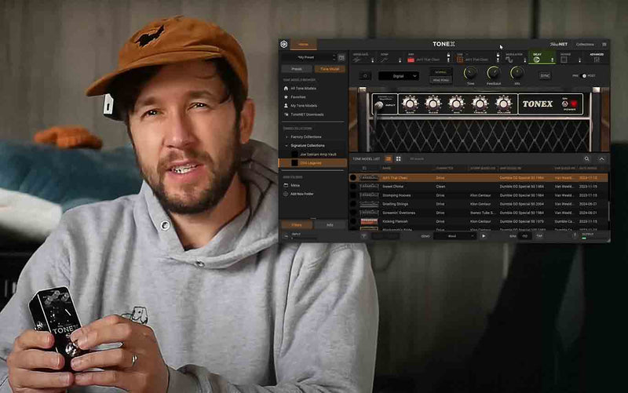This screenshot has width=628, height=393.
Task: Select the Modulation block waveform icon
Action: [x=509, y=60]
